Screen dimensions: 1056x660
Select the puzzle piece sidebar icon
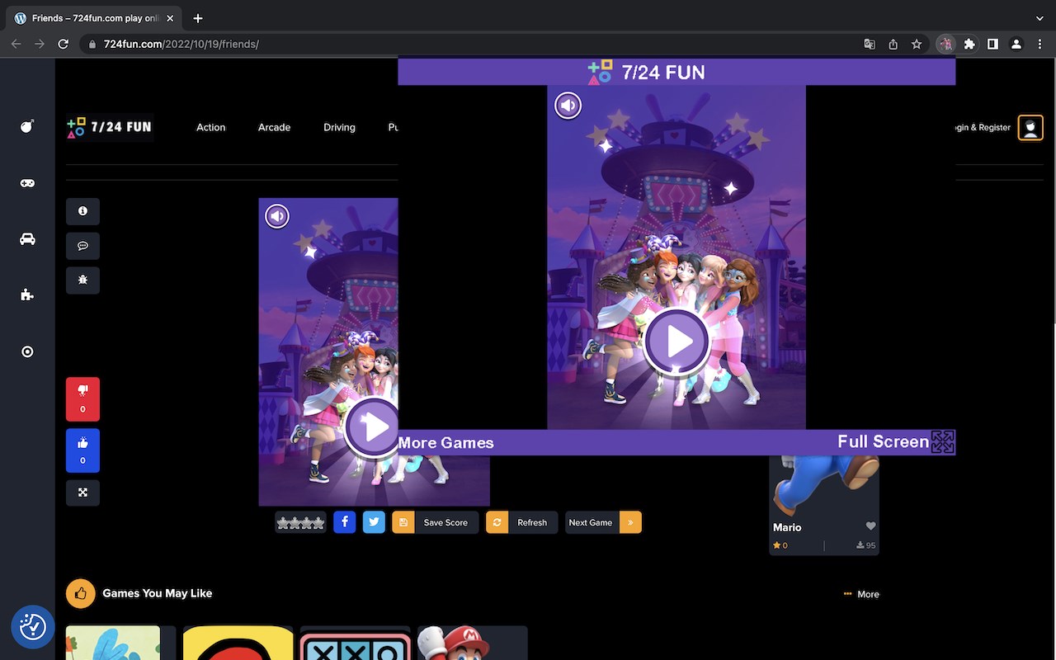27,295
